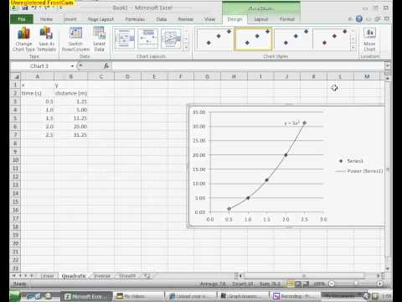Image resolution: width=402 pixels, height=302 pixels.
Task: Select the Series1 legend entry
Action: pyautogui.click(x=351, y=161)
